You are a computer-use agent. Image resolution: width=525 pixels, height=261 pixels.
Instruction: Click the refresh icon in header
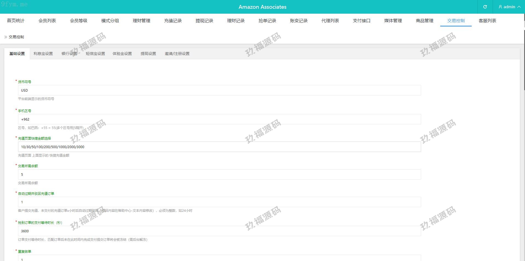click(x=485, y=7)
